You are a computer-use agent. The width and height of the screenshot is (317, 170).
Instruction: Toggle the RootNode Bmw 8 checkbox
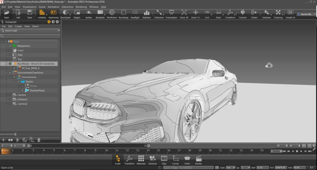(x=10, y=64)
